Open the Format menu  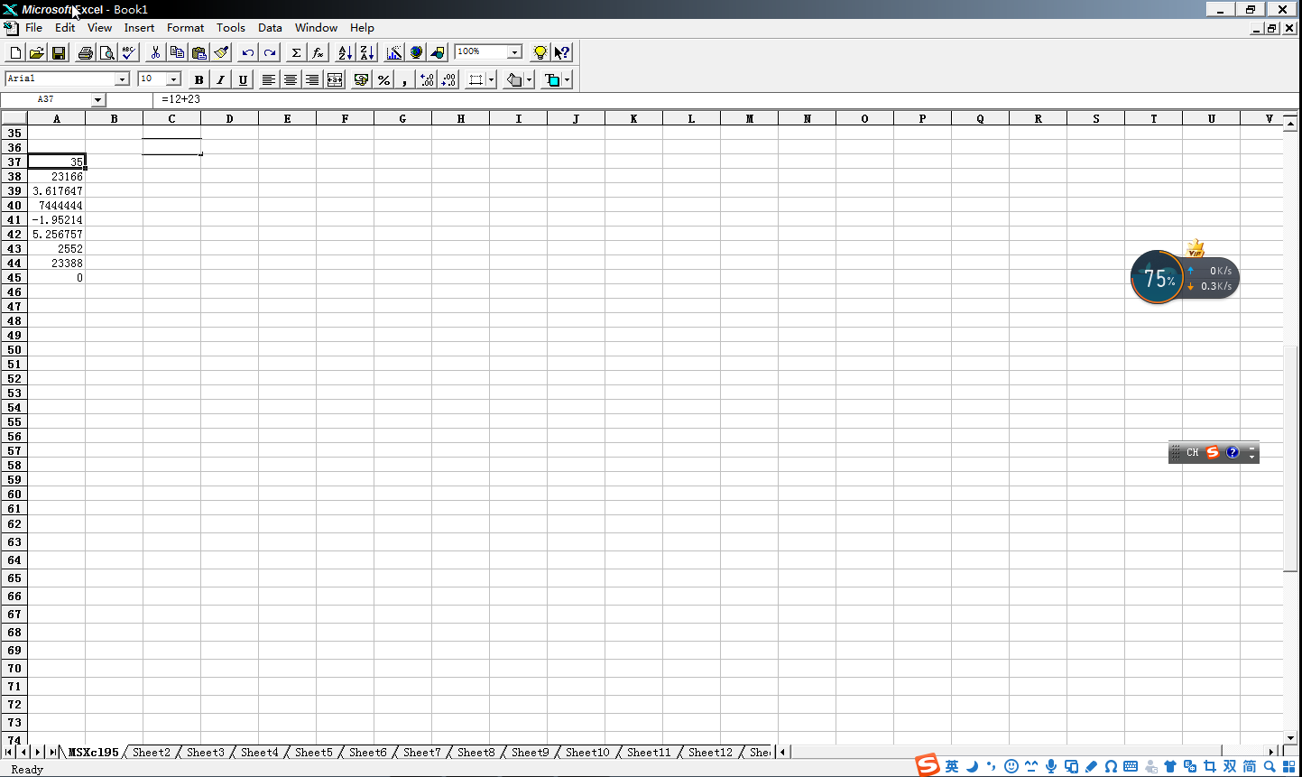coord(185,28)
